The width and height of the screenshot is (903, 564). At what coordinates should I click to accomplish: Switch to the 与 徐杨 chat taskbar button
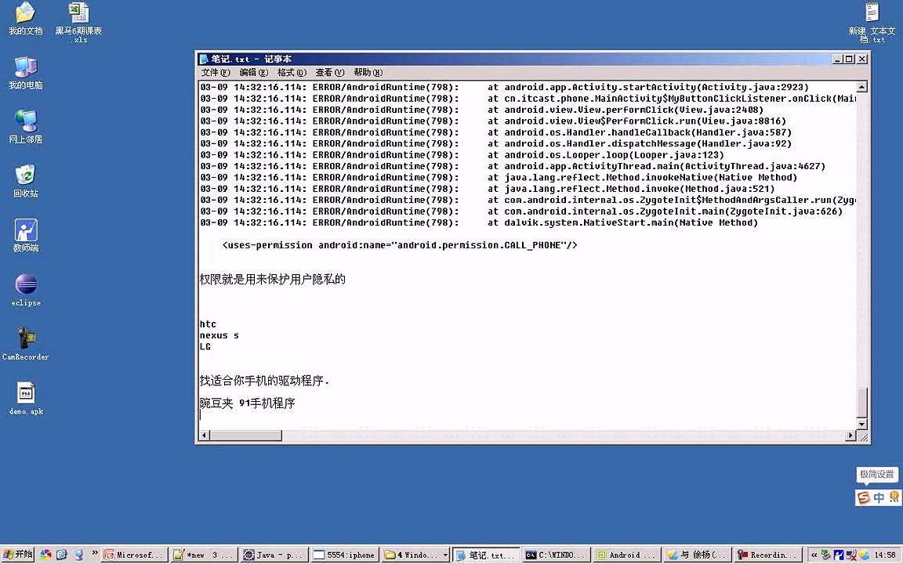pyautogui.click(x=697, y=555)
